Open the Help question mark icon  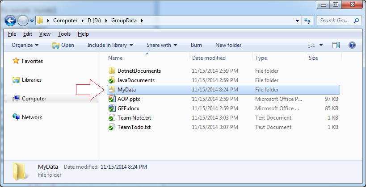click(x=352, y=45)
